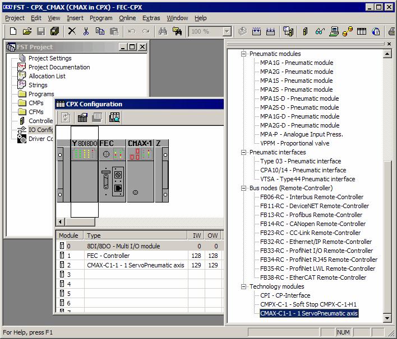Select VPPM - Proportional valve entry

pyautogui.click(x=295, y=143)
